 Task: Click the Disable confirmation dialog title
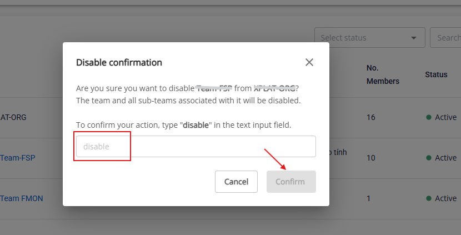click(119, 62)
